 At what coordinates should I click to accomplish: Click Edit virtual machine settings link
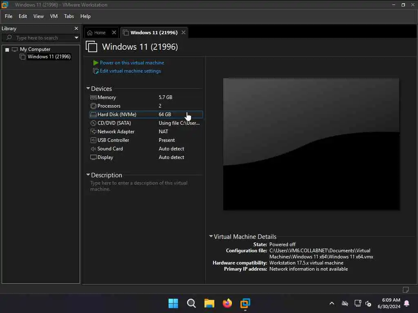click(130, 71)
